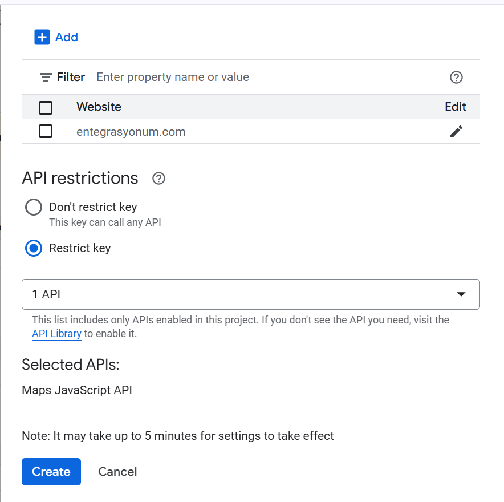
Task: Open the filter help question mark icon
Action: point(456,78)
